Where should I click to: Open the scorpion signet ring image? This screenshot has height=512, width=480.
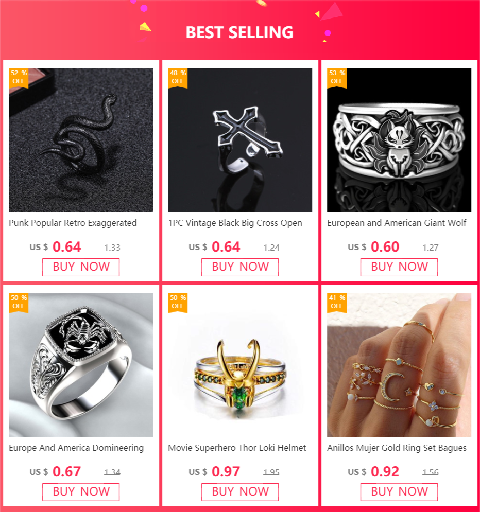(81, 365)
